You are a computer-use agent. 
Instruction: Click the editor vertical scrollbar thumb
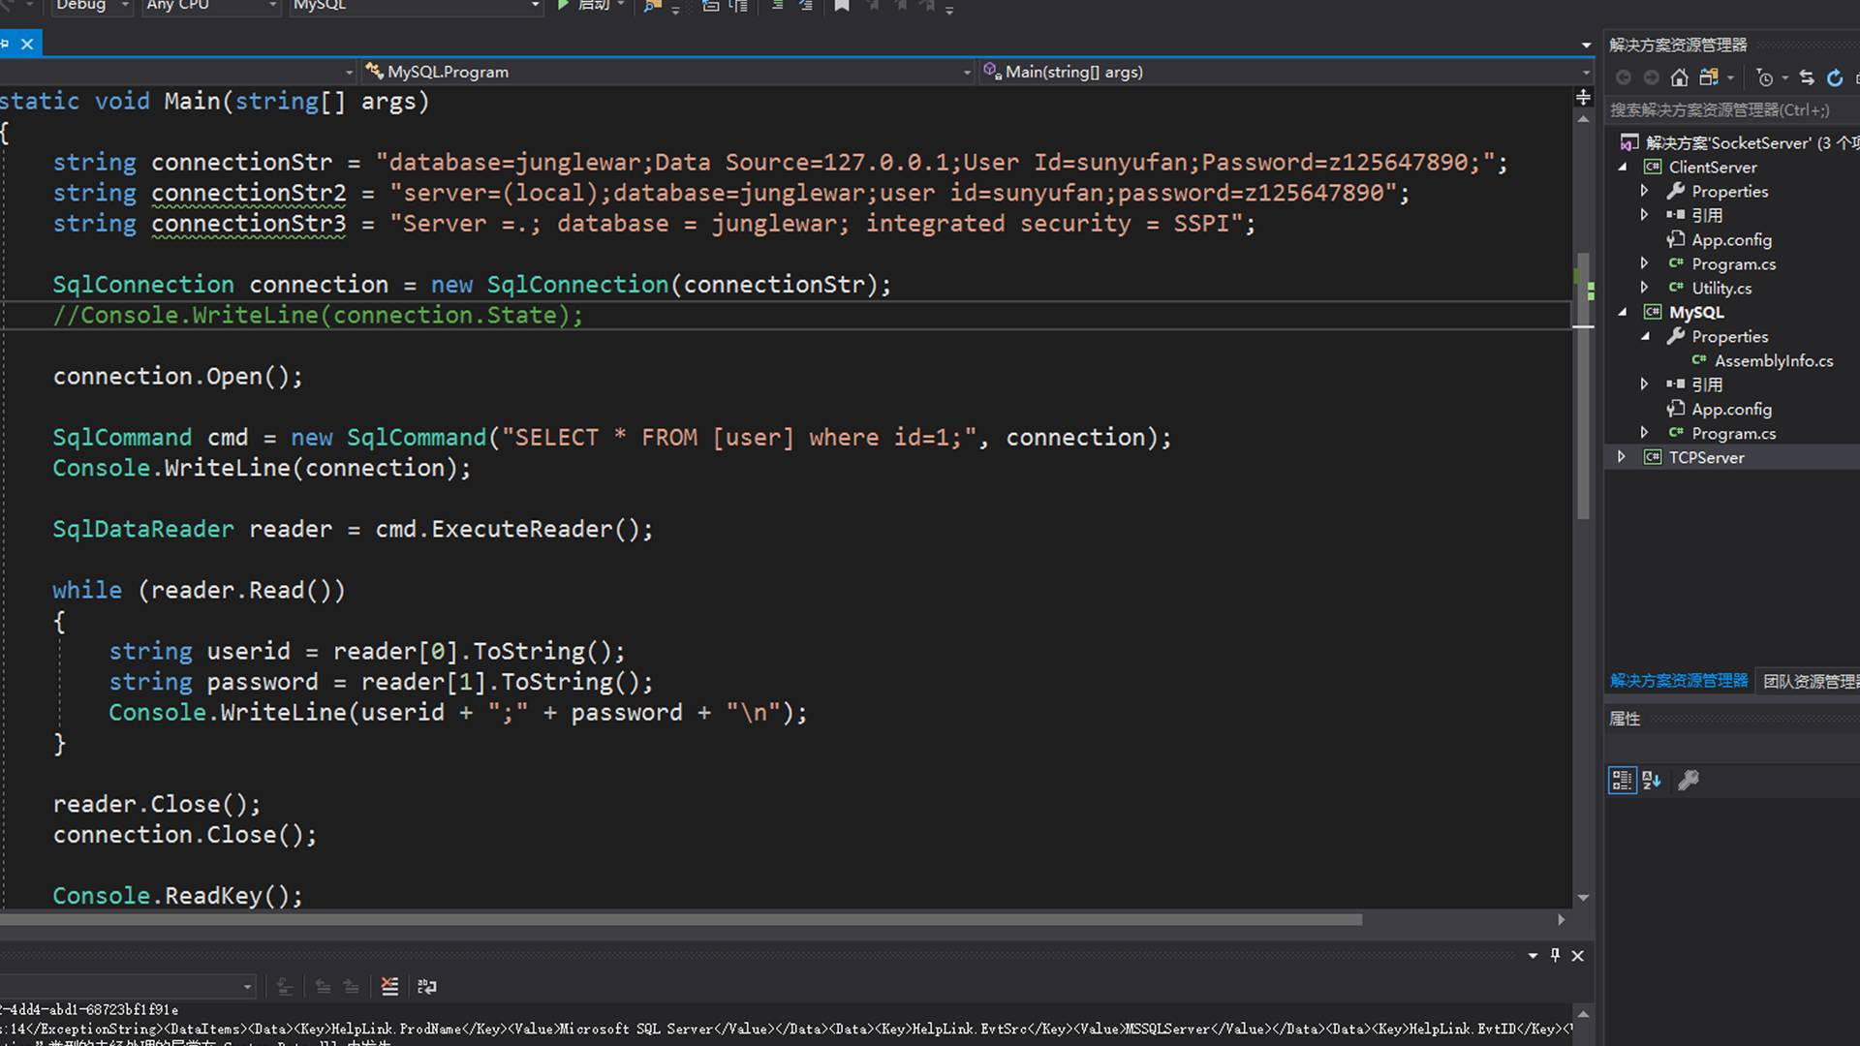pyautogui.click(x=1583, y=387)
